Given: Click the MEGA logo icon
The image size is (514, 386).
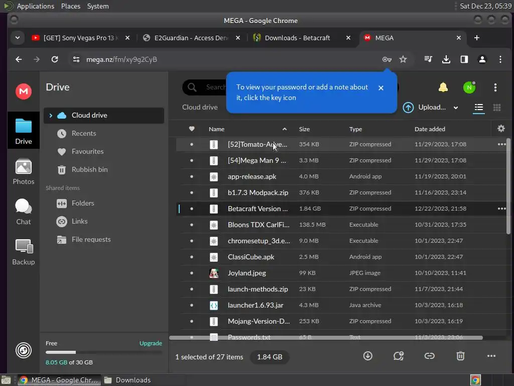Looking at the screenshot, I should click(x=24, y=91).
